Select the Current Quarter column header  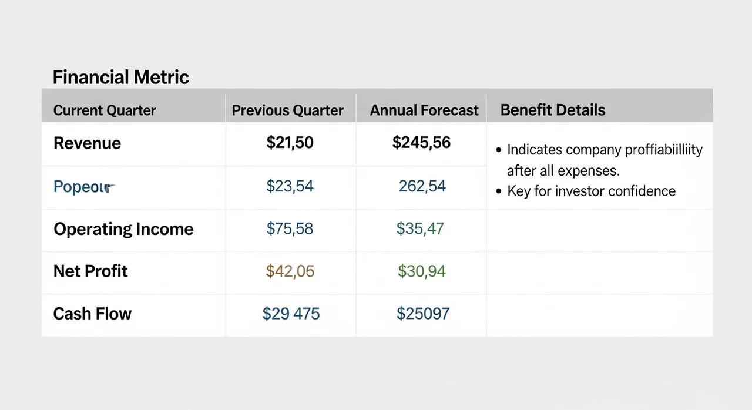(105, 110)
